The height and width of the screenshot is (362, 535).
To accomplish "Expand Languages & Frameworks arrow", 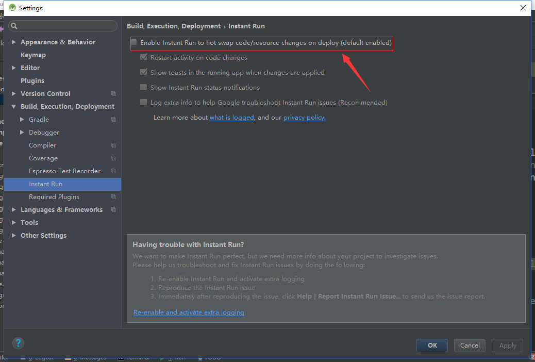I will point(13,210).
